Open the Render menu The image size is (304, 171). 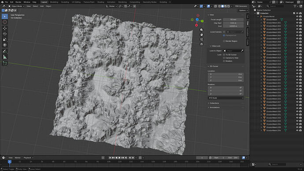pyautogui.click(x=18, y=2)
